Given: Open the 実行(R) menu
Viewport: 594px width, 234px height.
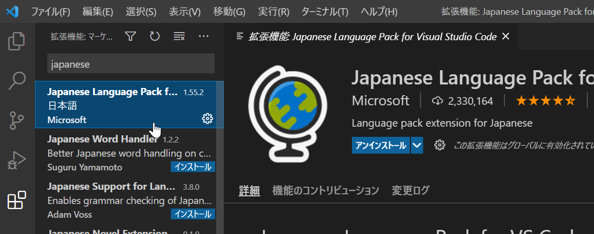Looking at the screenshot, I should tap(274, 12).
